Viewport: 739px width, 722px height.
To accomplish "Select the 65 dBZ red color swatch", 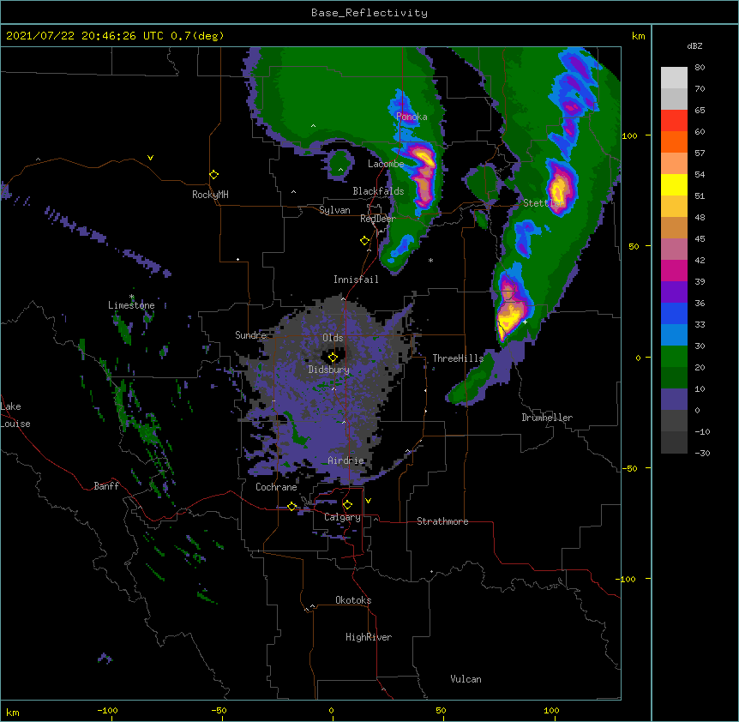I will point(674,120).
